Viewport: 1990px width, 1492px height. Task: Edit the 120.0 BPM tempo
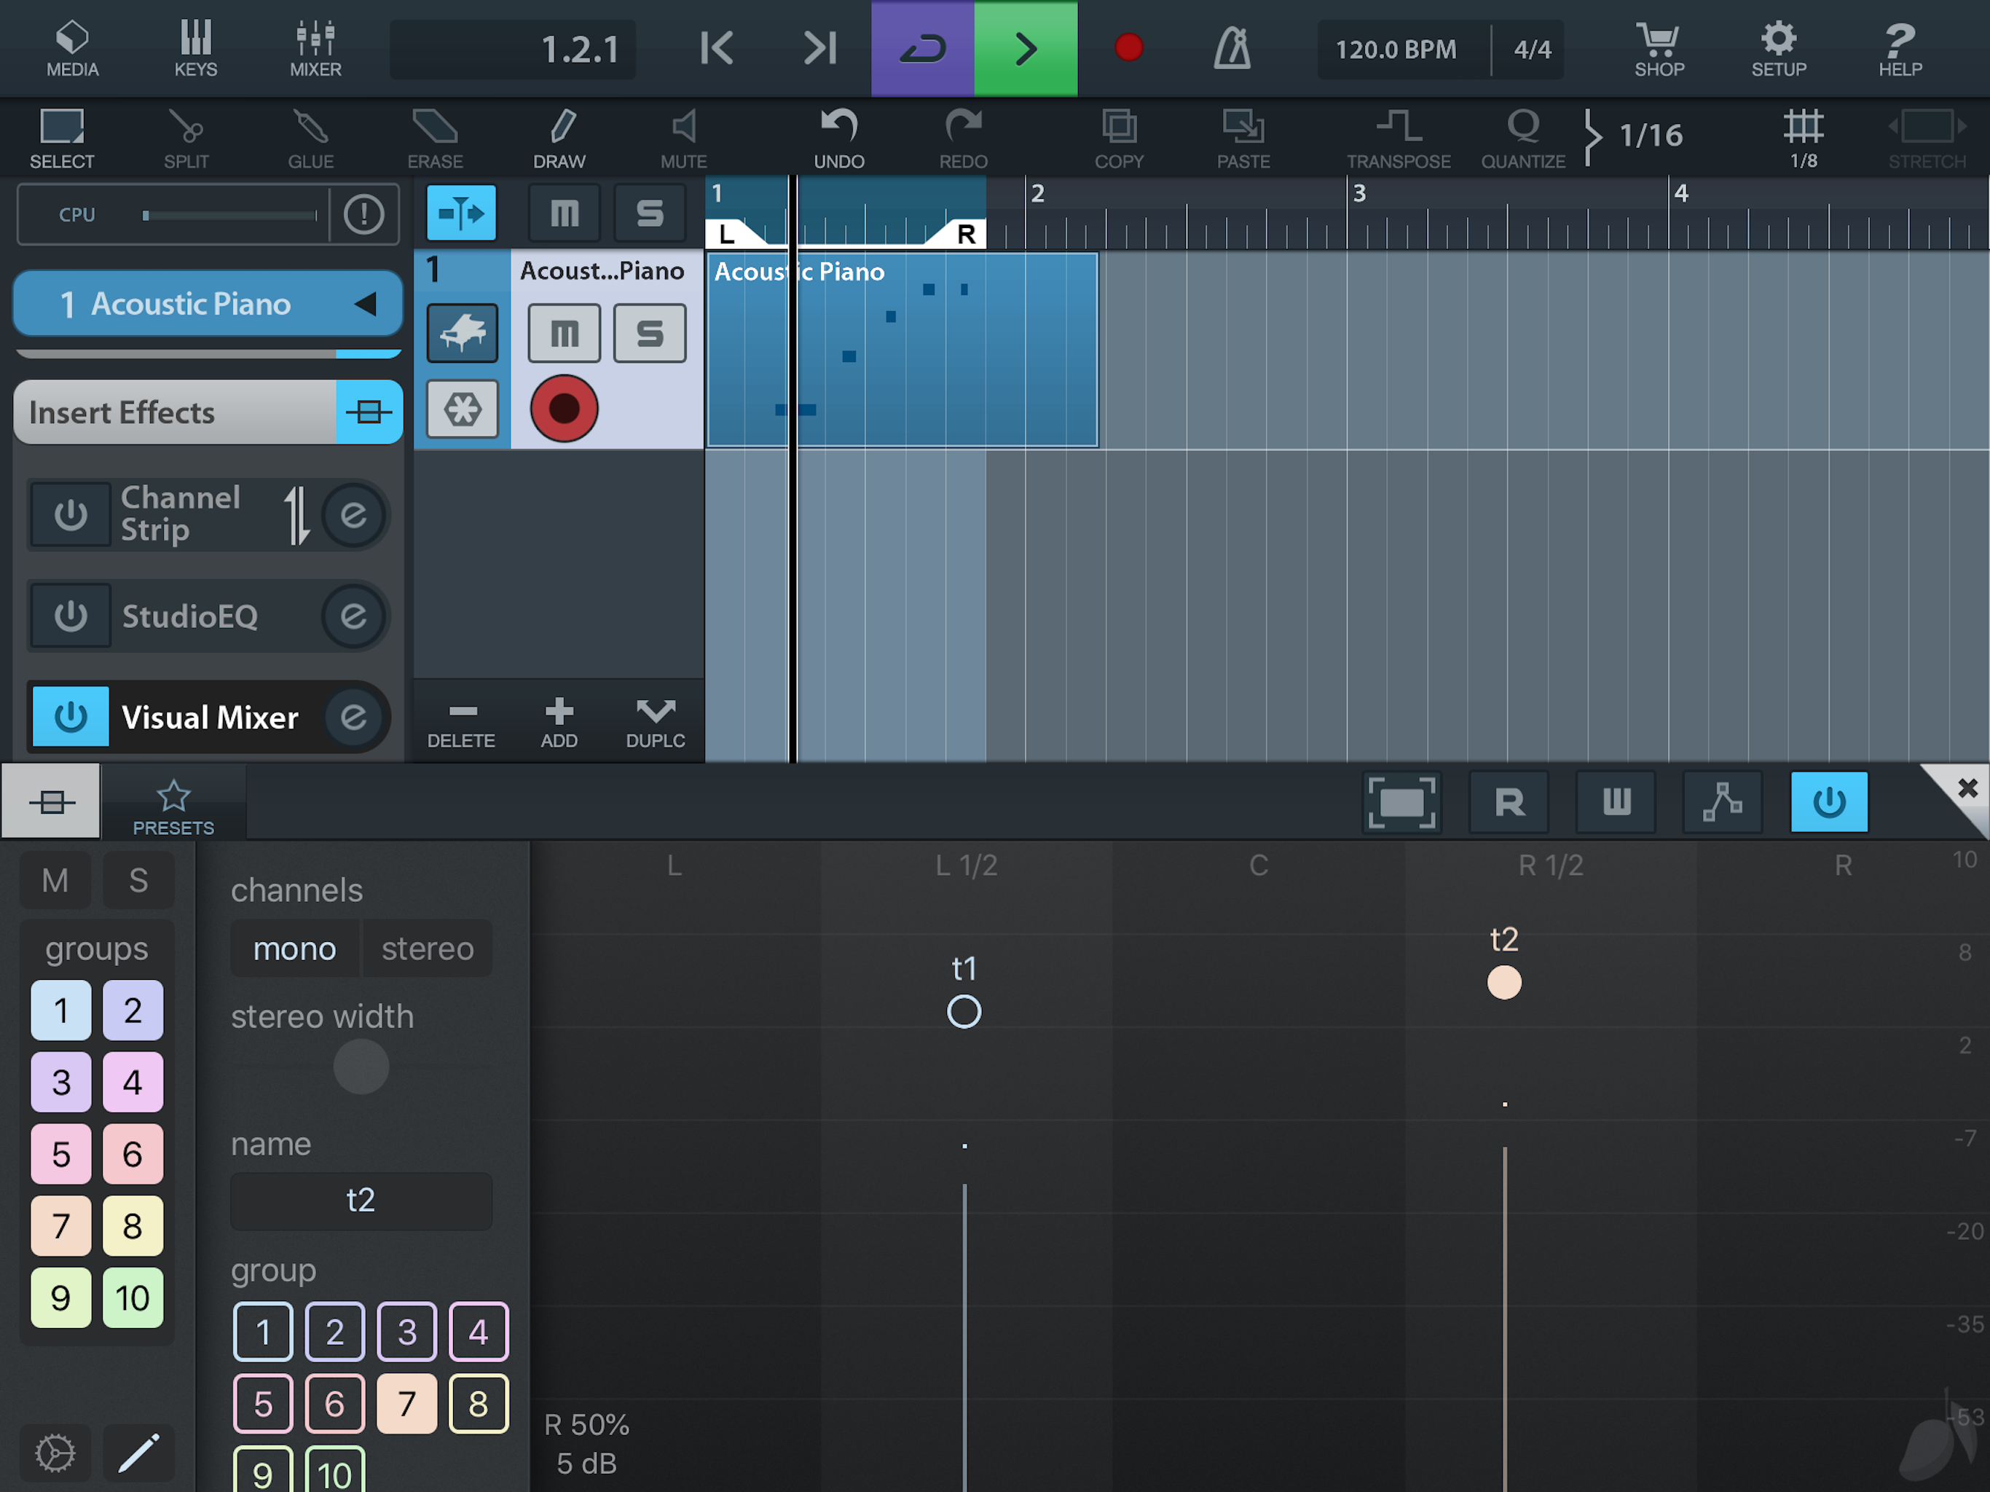click(x=1396, y=50)
